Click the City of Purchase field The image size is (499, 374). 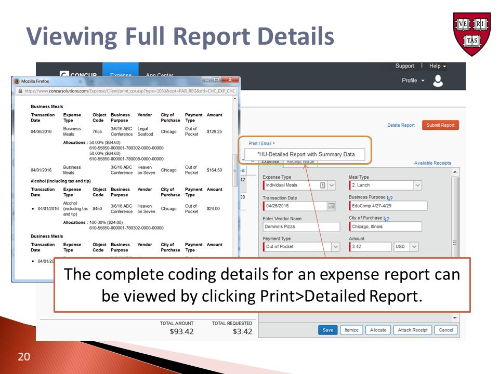click(x=385, y=226)
